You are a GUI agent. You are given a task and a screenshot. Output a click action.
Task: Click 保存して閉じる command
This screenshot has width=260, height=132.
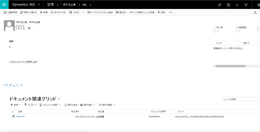[x=28, y=12]
